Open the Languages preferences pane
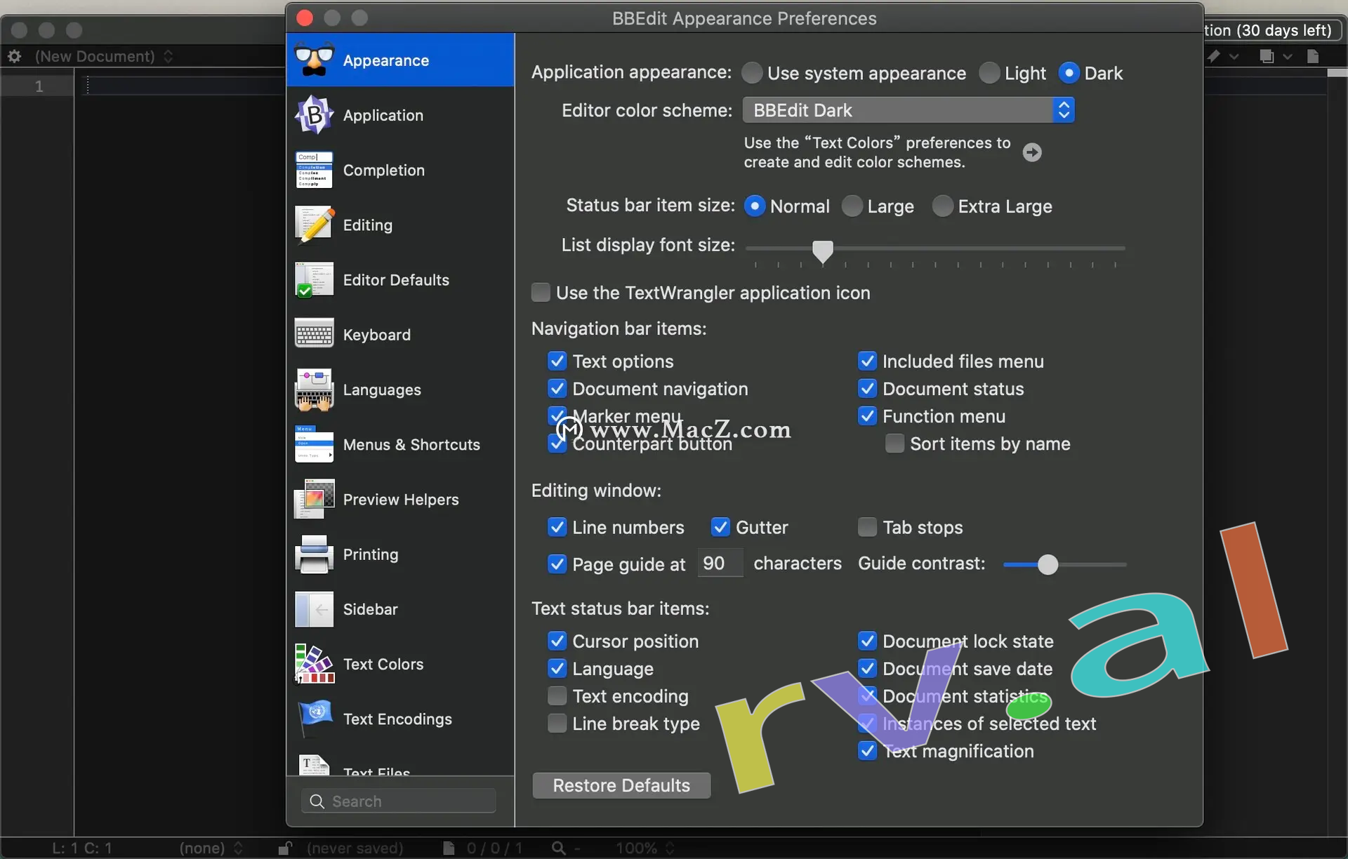The image size is (1348, 859). (x=400, y=389)
